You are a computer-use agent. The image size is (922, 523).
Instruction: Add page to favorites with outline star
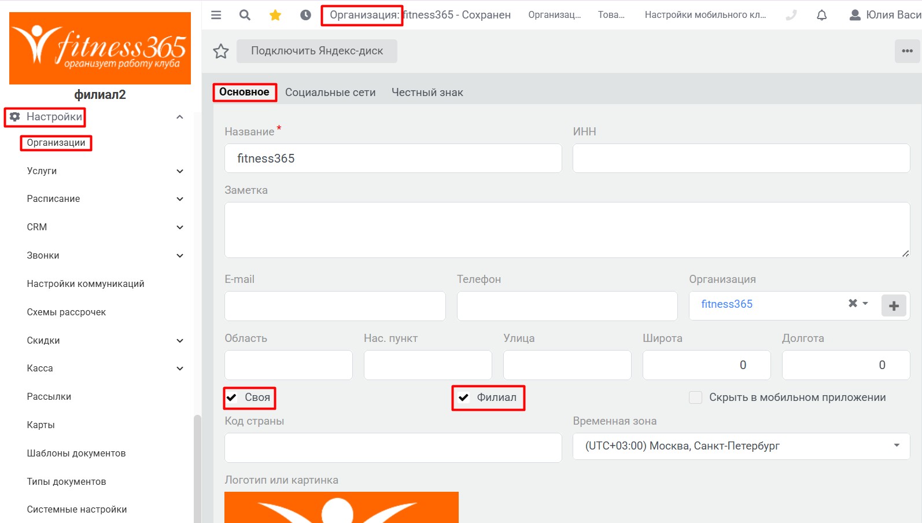[x=221, y=51]
